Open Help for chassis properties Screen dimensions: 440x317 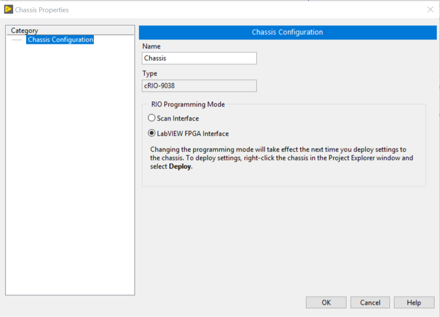point(414,302)
